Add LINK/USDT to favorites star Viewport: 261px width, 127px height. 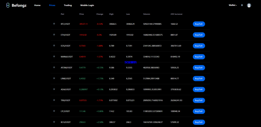[x=54, y=78]
